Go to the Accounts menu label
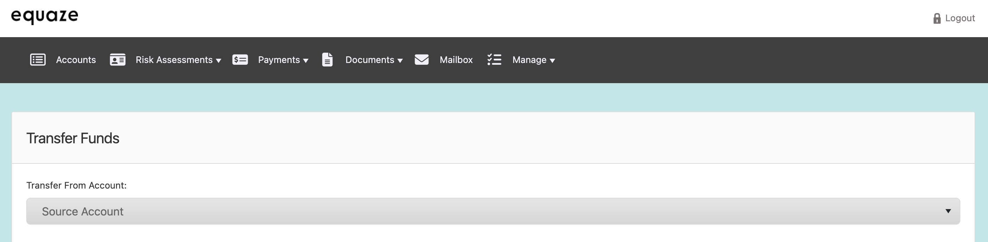The image size is (988, 242). (76, 60)
